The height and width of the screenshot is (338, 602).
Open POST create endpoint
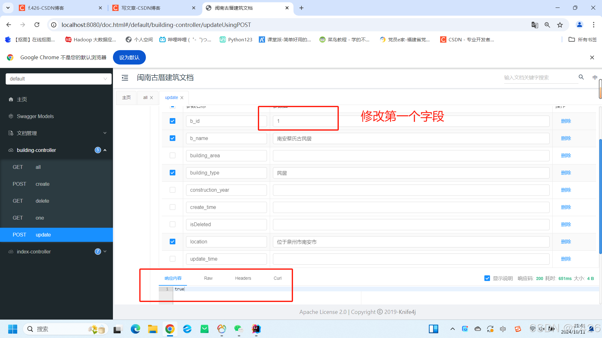[56, 184]
